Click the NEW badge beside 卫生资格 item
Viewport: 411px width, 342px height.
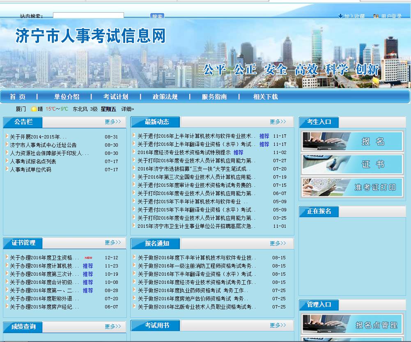88,258
